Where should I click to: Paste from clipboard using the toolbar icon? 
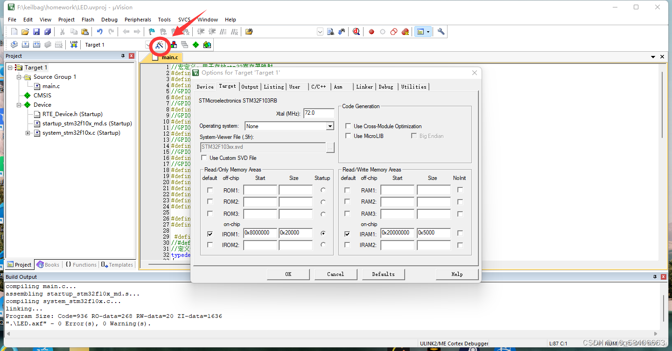pos(85,32)
